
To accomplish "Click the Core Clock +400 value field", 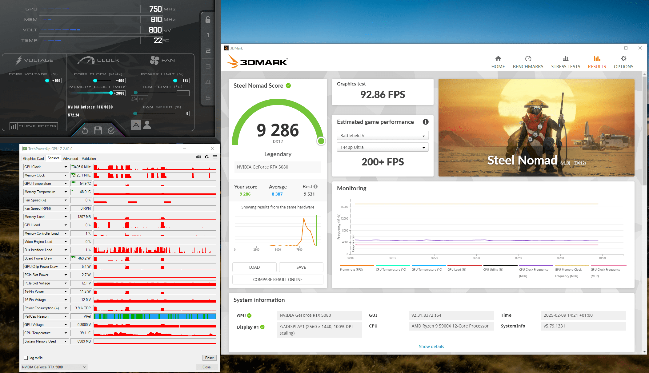I will click(x=119, y=81).
